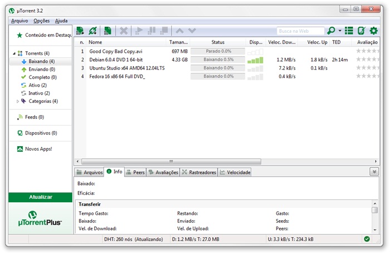Viewport: 390px width, 254px height.
Task: Click the green search magnifier icon
Action: (x=331, y=31)
